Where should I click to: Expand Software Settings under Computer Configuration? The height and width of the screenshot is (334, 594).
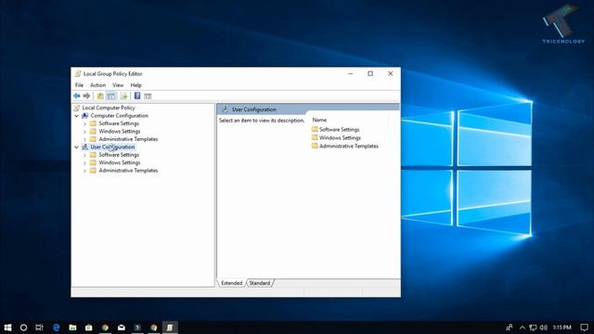[x=84, y=123]
